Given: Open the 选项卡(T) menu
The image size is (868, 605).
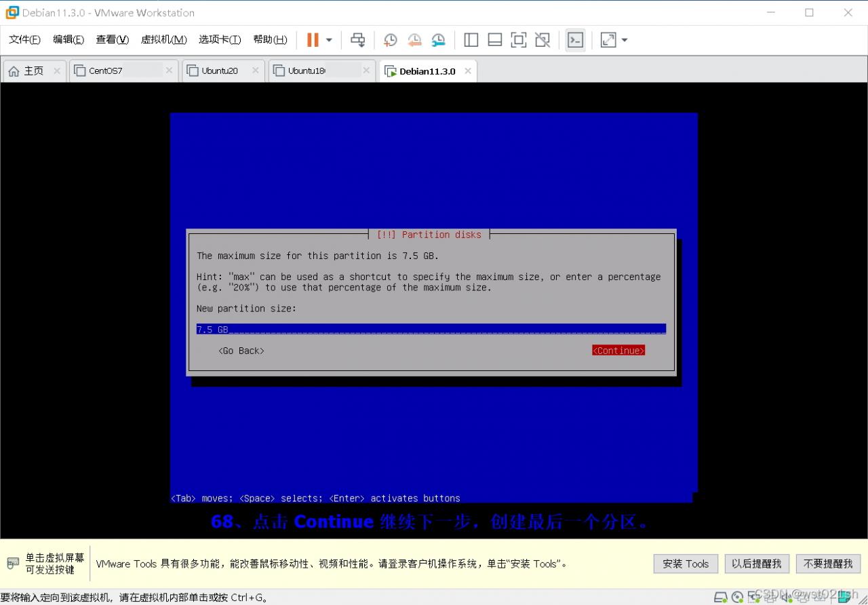Looking at the screenshot, I should (x=220, y=39).
